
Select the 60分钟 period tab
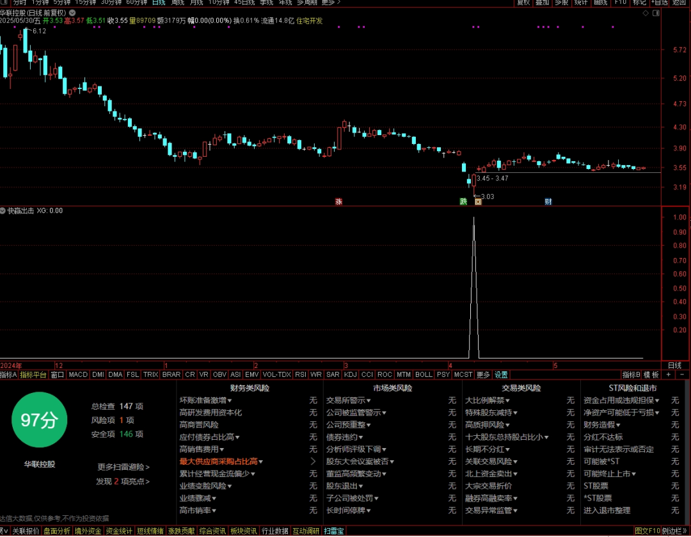click(x=137, y=3)
